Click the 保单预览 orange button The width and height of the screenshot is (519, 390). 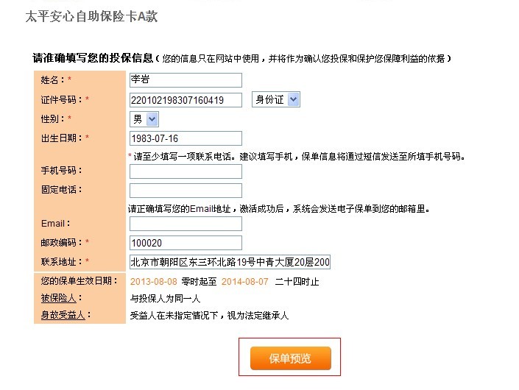tap(290, 358)
